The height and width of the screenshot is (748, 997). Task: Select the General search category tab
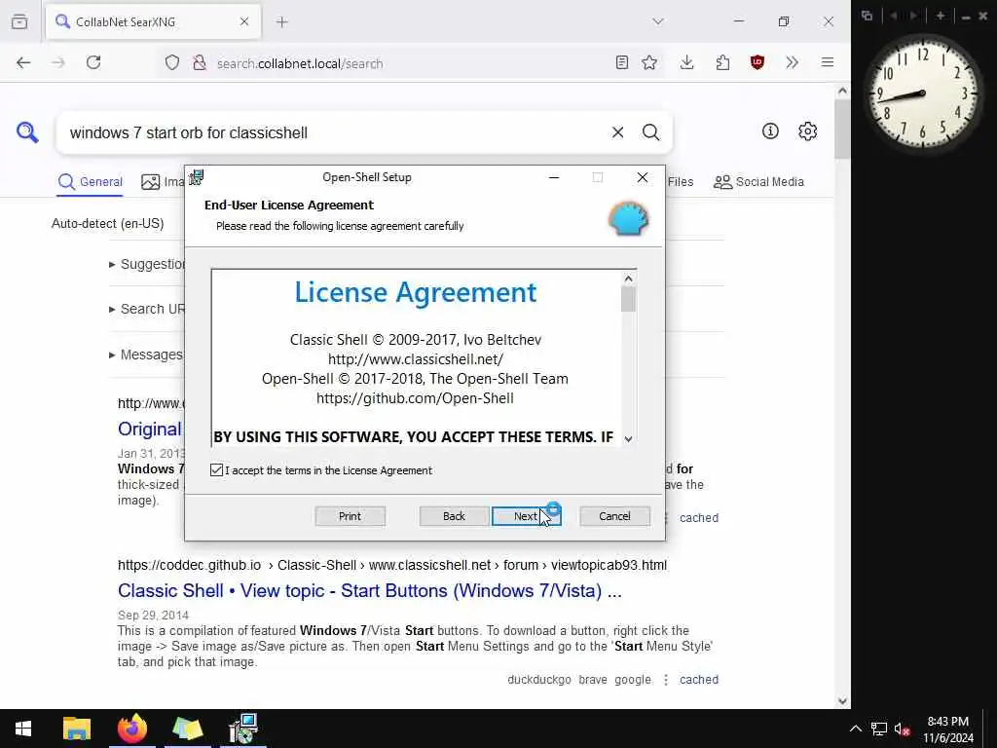[91, 182]
